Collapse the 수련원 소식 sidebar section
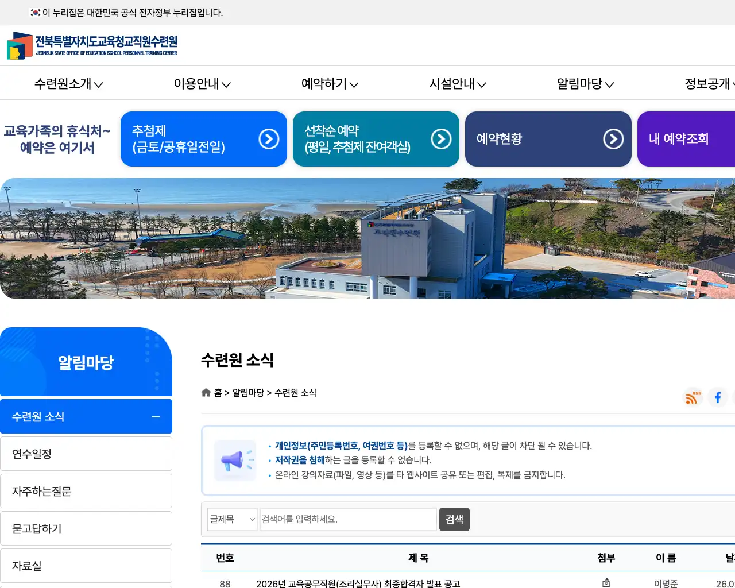The height and width of the screenshot is (588, 735). click(155, 416)
